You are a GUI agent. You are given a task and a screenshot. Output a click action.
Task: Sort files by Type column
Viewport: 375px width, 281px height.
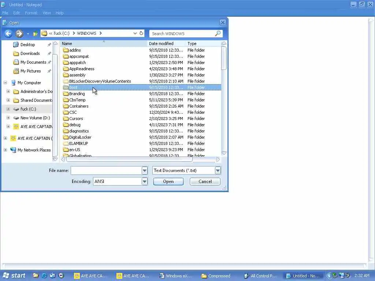[203, 44]
